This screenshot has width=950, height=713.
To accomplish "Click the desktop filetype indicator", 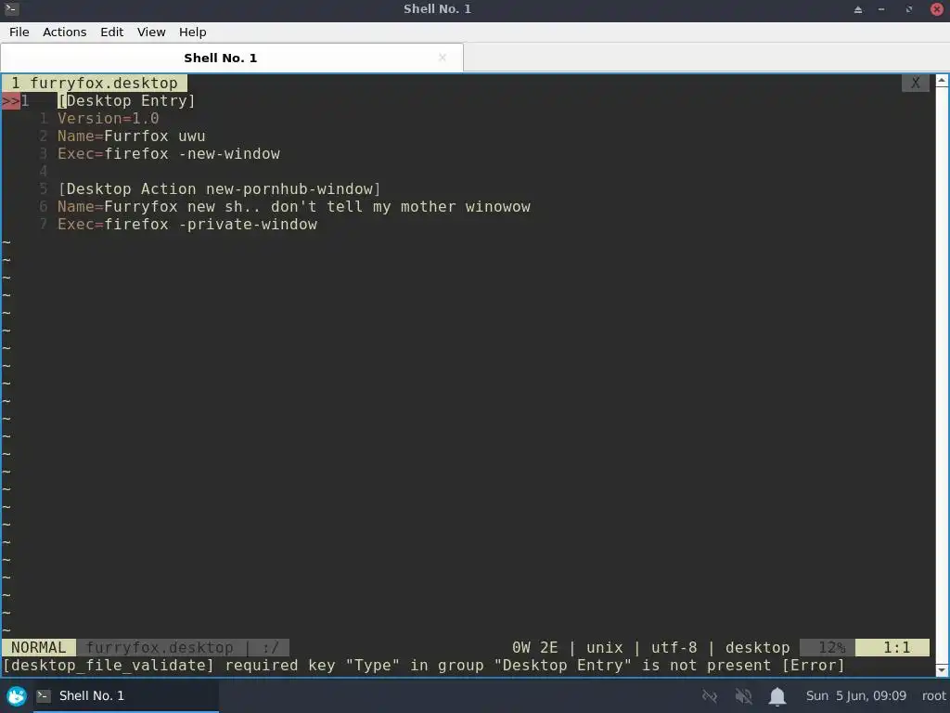I will [757, 647].
